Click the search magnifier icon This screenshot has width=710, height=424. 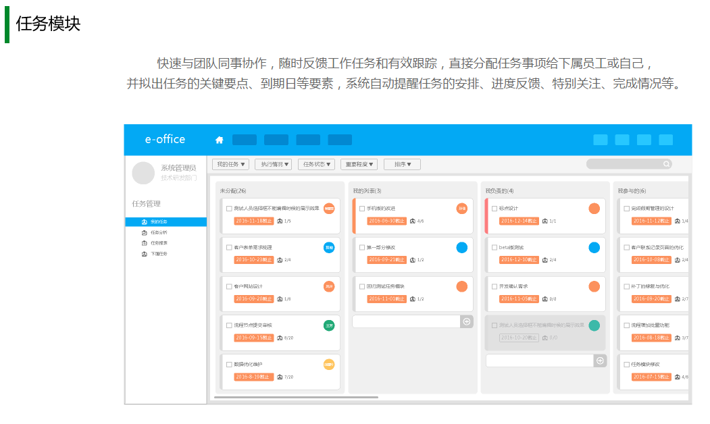point(666,164)
